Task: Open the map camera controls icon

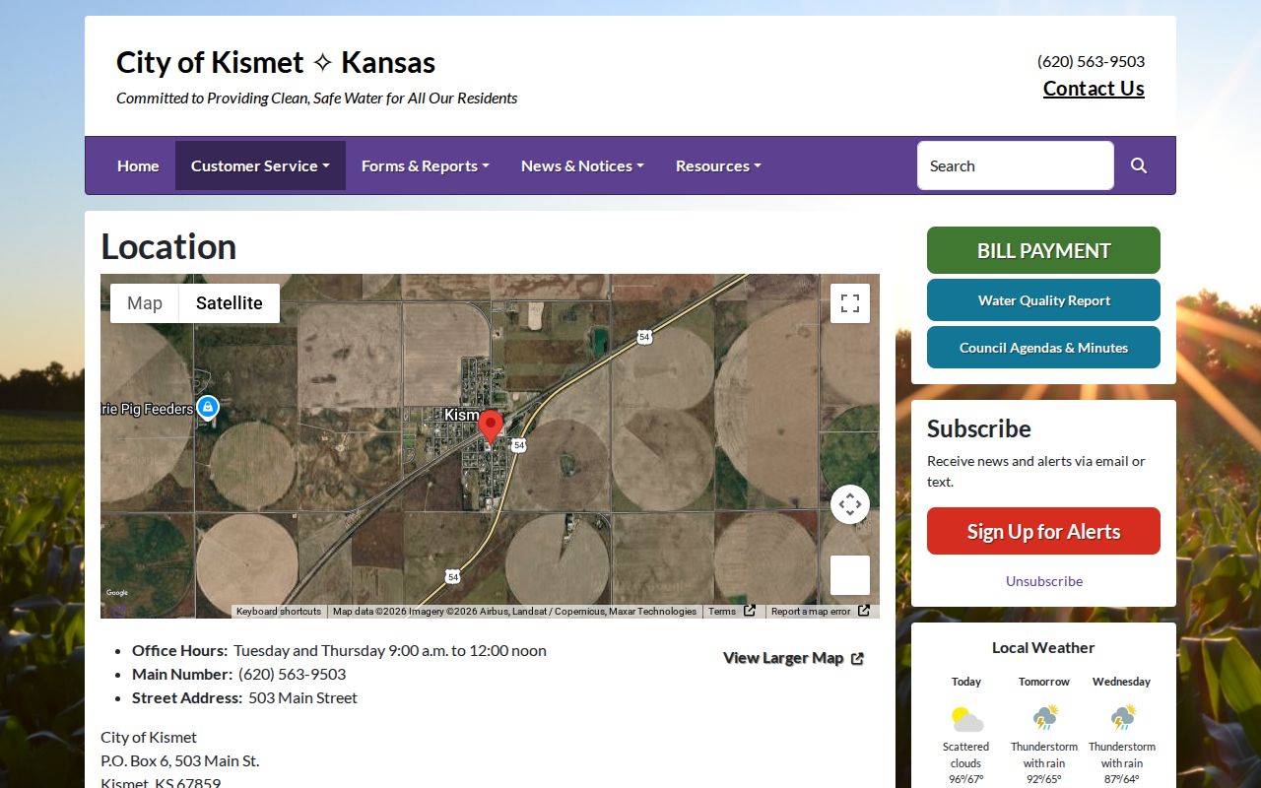Action: pyautogui.click(x=850, y=504)
